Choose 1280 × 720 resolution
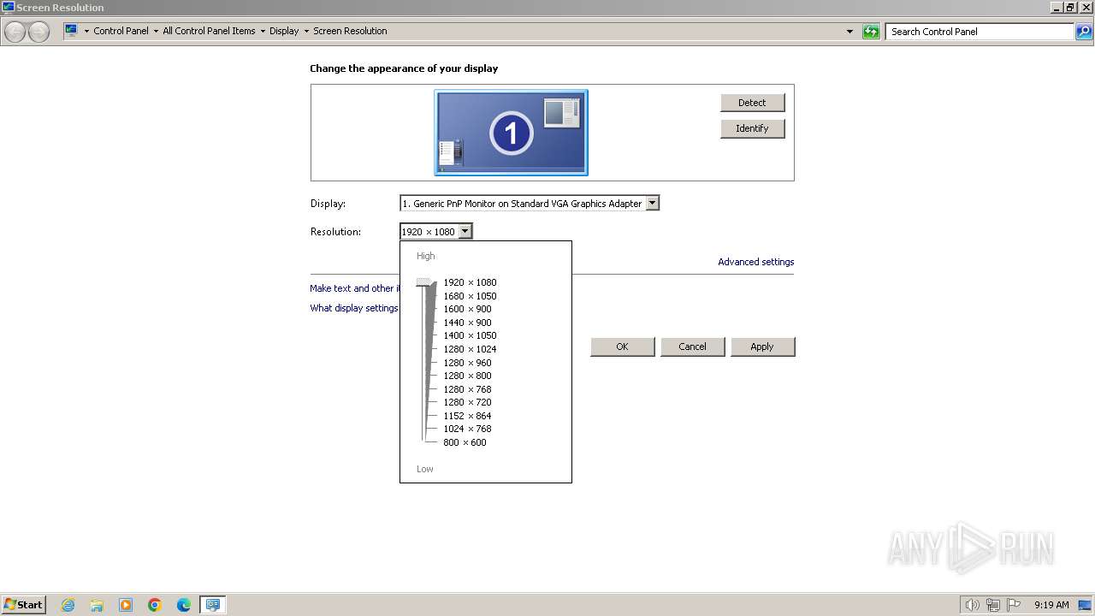Image resolution: width=1095 pixels, height=616 pixels. tap(467, 402)
